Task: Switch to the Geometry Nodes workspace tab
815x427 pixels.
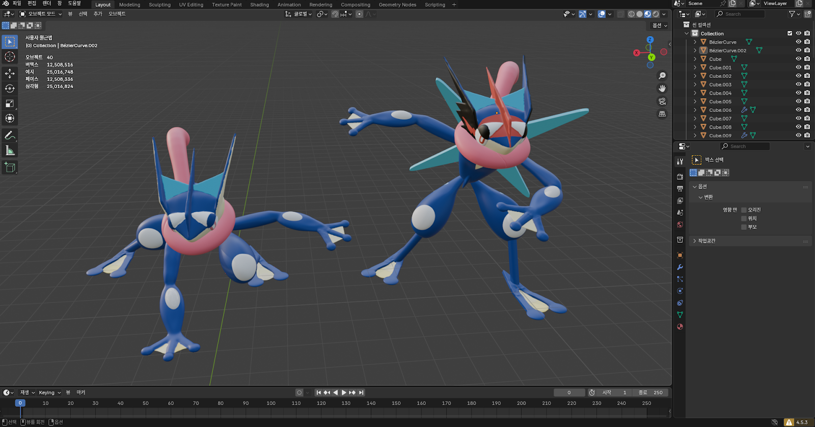Action: pos(397,5)
